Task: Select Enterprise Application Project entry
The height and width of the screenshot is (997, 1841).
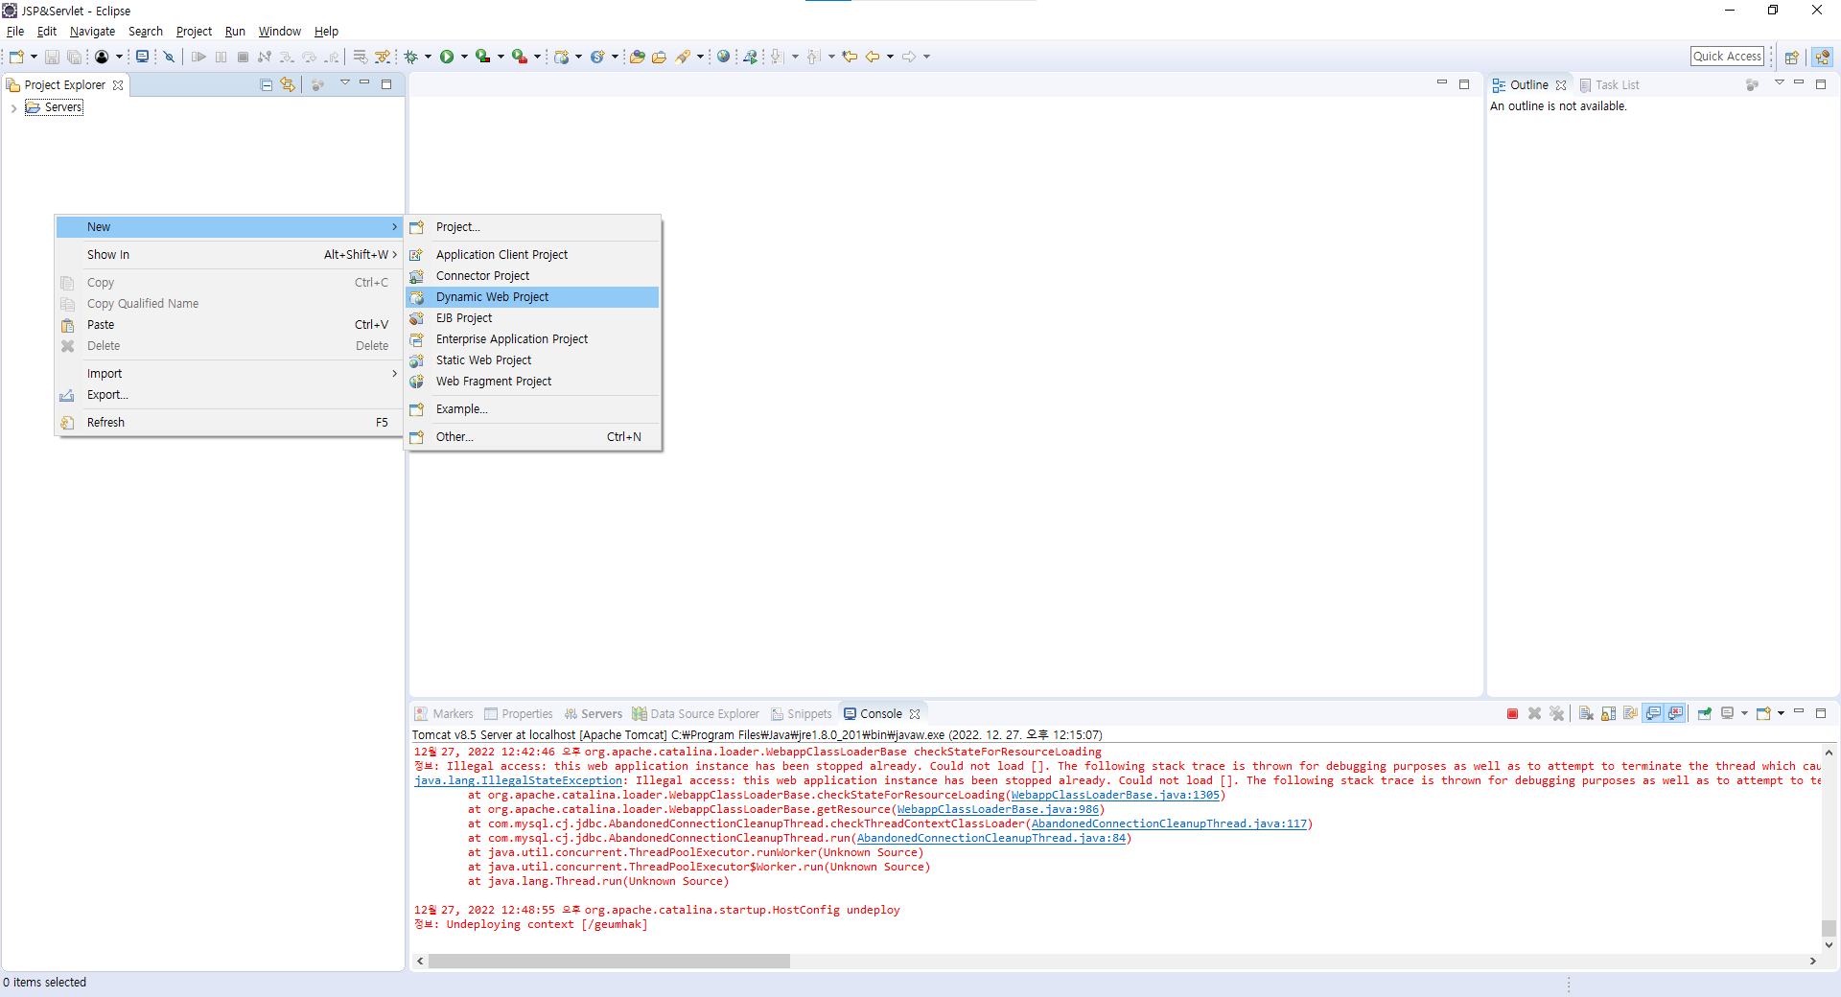Action: 532,339
